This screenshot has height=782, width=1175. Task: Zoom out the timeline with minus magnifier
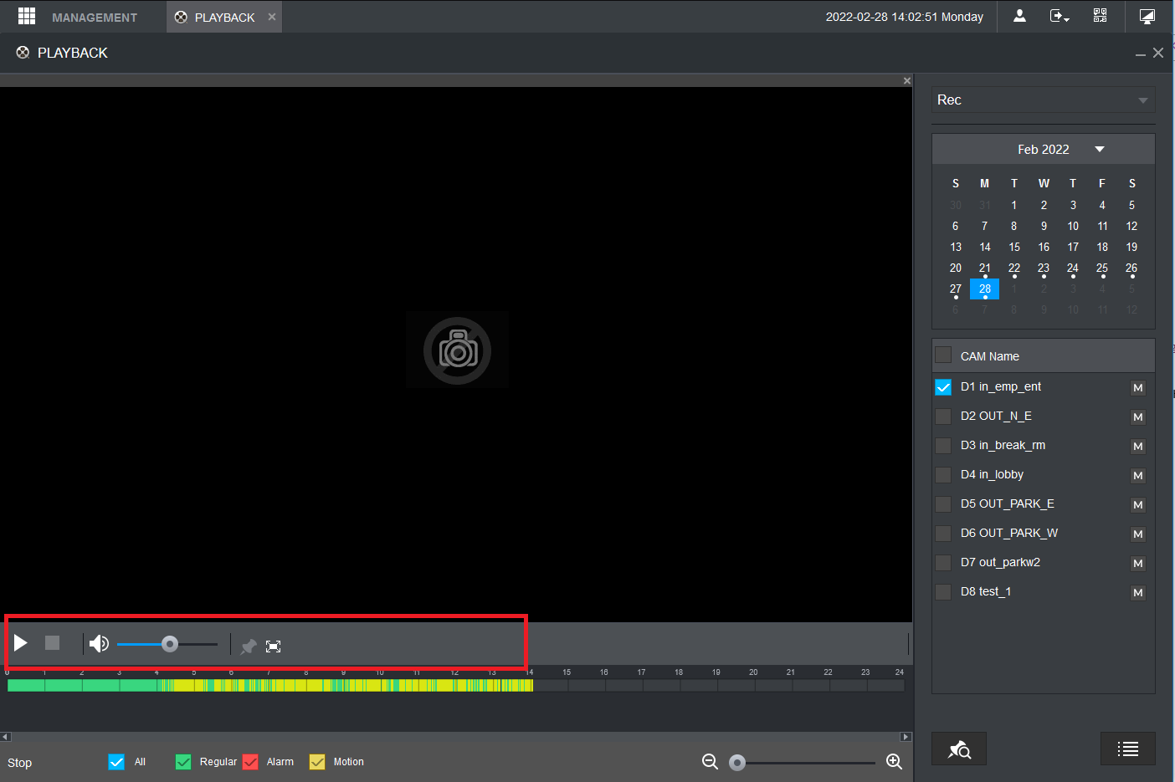click(x=710, y=761)
